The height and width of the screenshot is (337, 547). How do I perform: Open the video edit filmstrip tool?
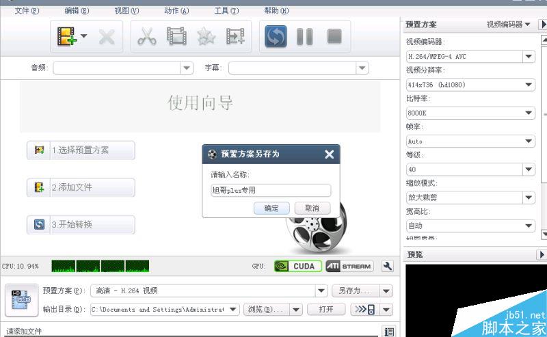coord(176,36)
